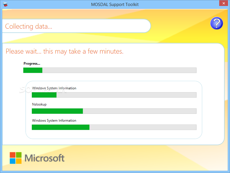The width and height of the screenshot is (230, 173).
Task: Close the MOSDAL Support Toolkit window
Action: [x=223, y=3]
